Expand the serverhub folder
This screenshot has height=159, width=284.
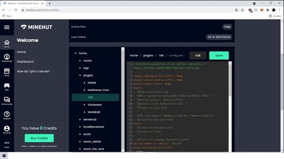tap(80, 120)
